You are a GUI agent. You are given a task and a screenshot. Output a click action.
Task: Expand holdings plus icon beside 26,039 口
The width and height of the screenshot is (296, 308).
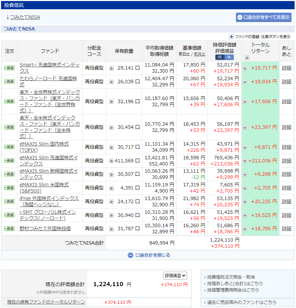pyautogui.click(x=112, y=82)
